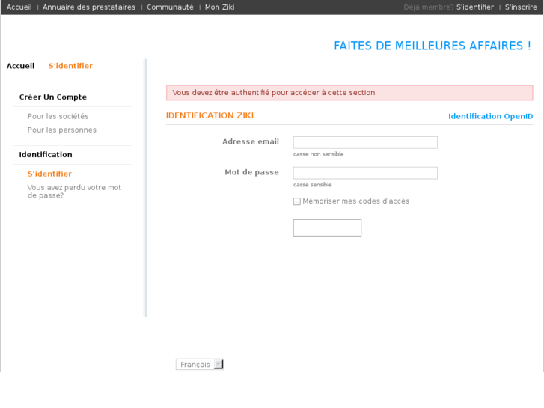544x408 pixels.
Task: Click the casse sensible hint under password
Action: click(x=313, y=185)
